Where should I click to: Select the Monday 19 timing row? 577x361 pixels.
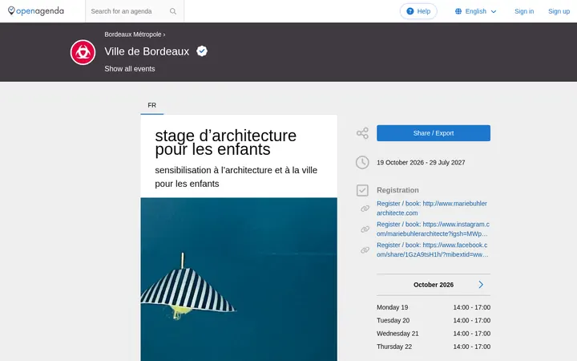tap(433, 307)
